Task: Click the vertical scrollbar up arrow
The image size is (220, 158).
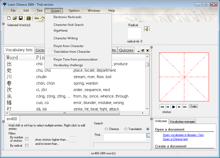Action: click(x=147, y=56)
